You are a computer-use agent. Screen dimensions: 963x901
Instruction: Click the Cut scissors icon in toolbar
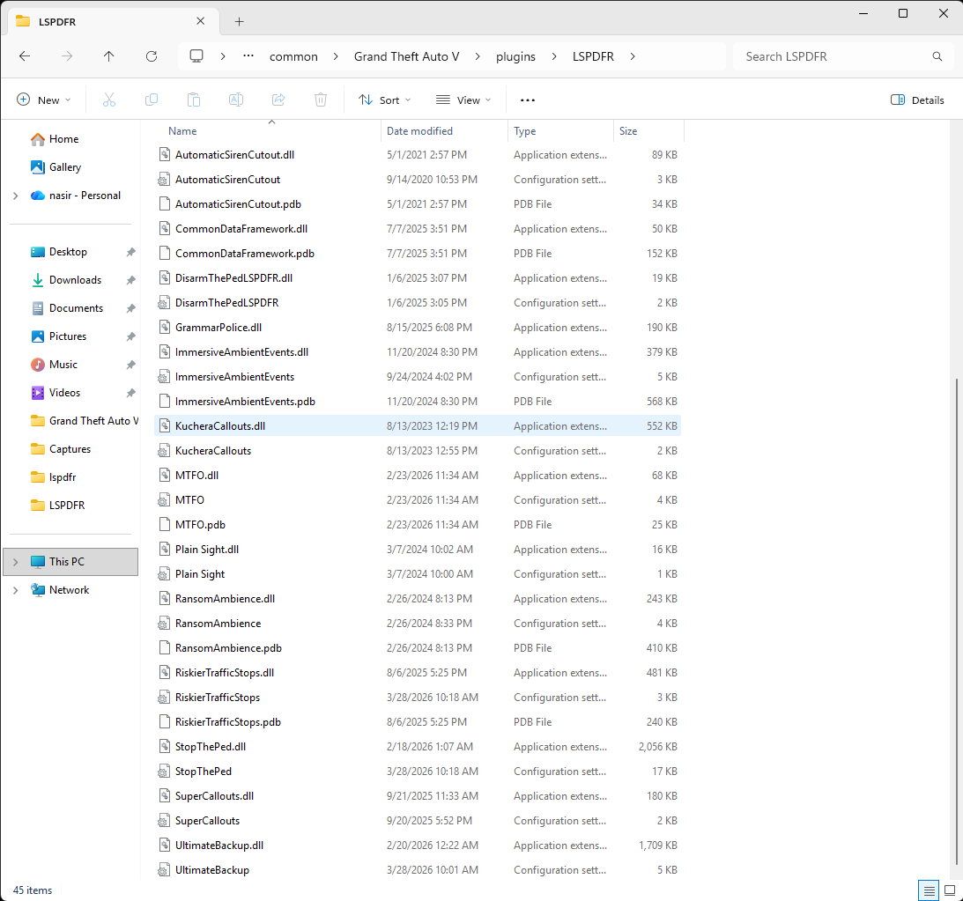[x=109, y=100]
